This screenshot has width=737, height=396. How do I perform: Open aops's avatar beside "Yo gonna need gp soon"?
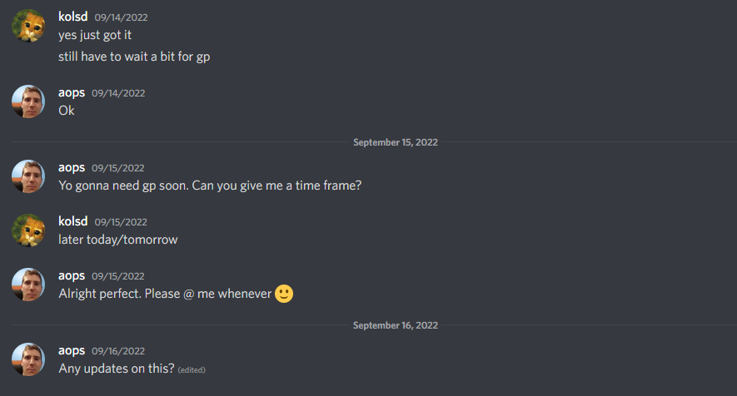[28, 176]
